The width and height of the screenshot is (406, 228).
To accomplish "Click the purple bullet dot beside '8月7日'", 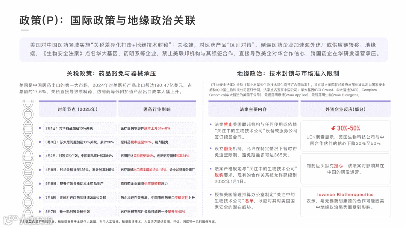I will tap(39, 211).
